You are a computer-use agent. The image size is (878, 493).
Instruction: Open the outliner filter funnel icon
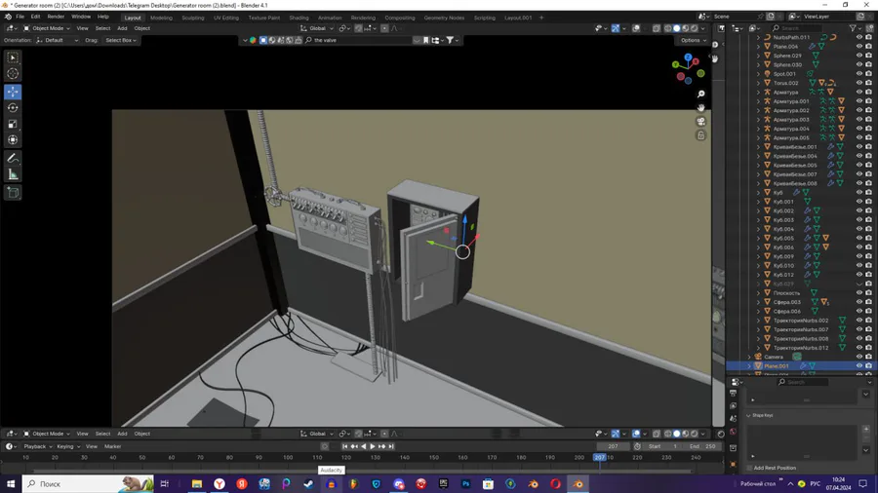(853, 28)
